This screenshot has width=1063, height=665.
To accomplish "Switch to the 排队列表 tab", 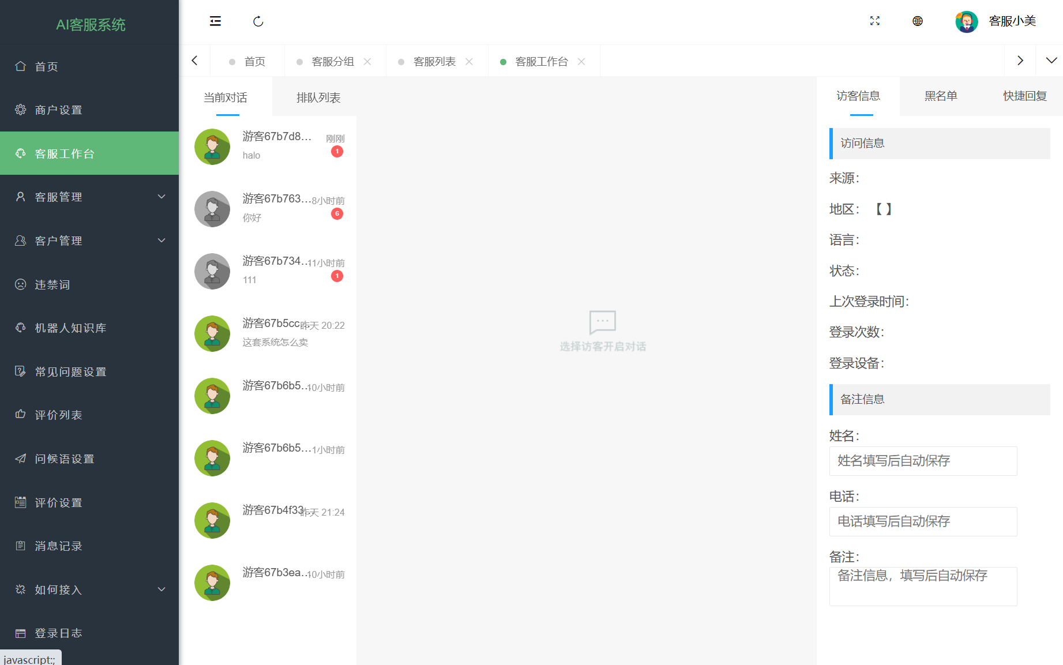I will click(x=318, y=97).
